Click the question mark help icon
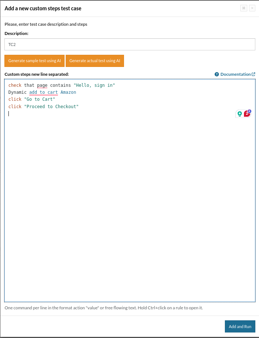 point(217,74)
